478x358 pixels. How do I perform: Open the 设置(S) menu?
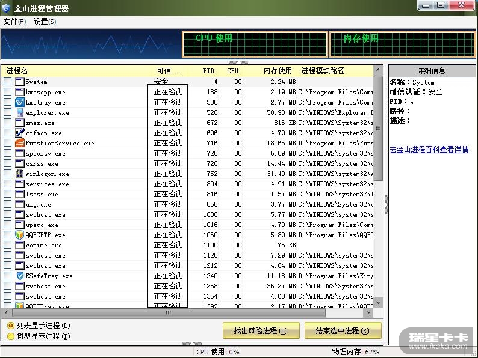(45, 22)
